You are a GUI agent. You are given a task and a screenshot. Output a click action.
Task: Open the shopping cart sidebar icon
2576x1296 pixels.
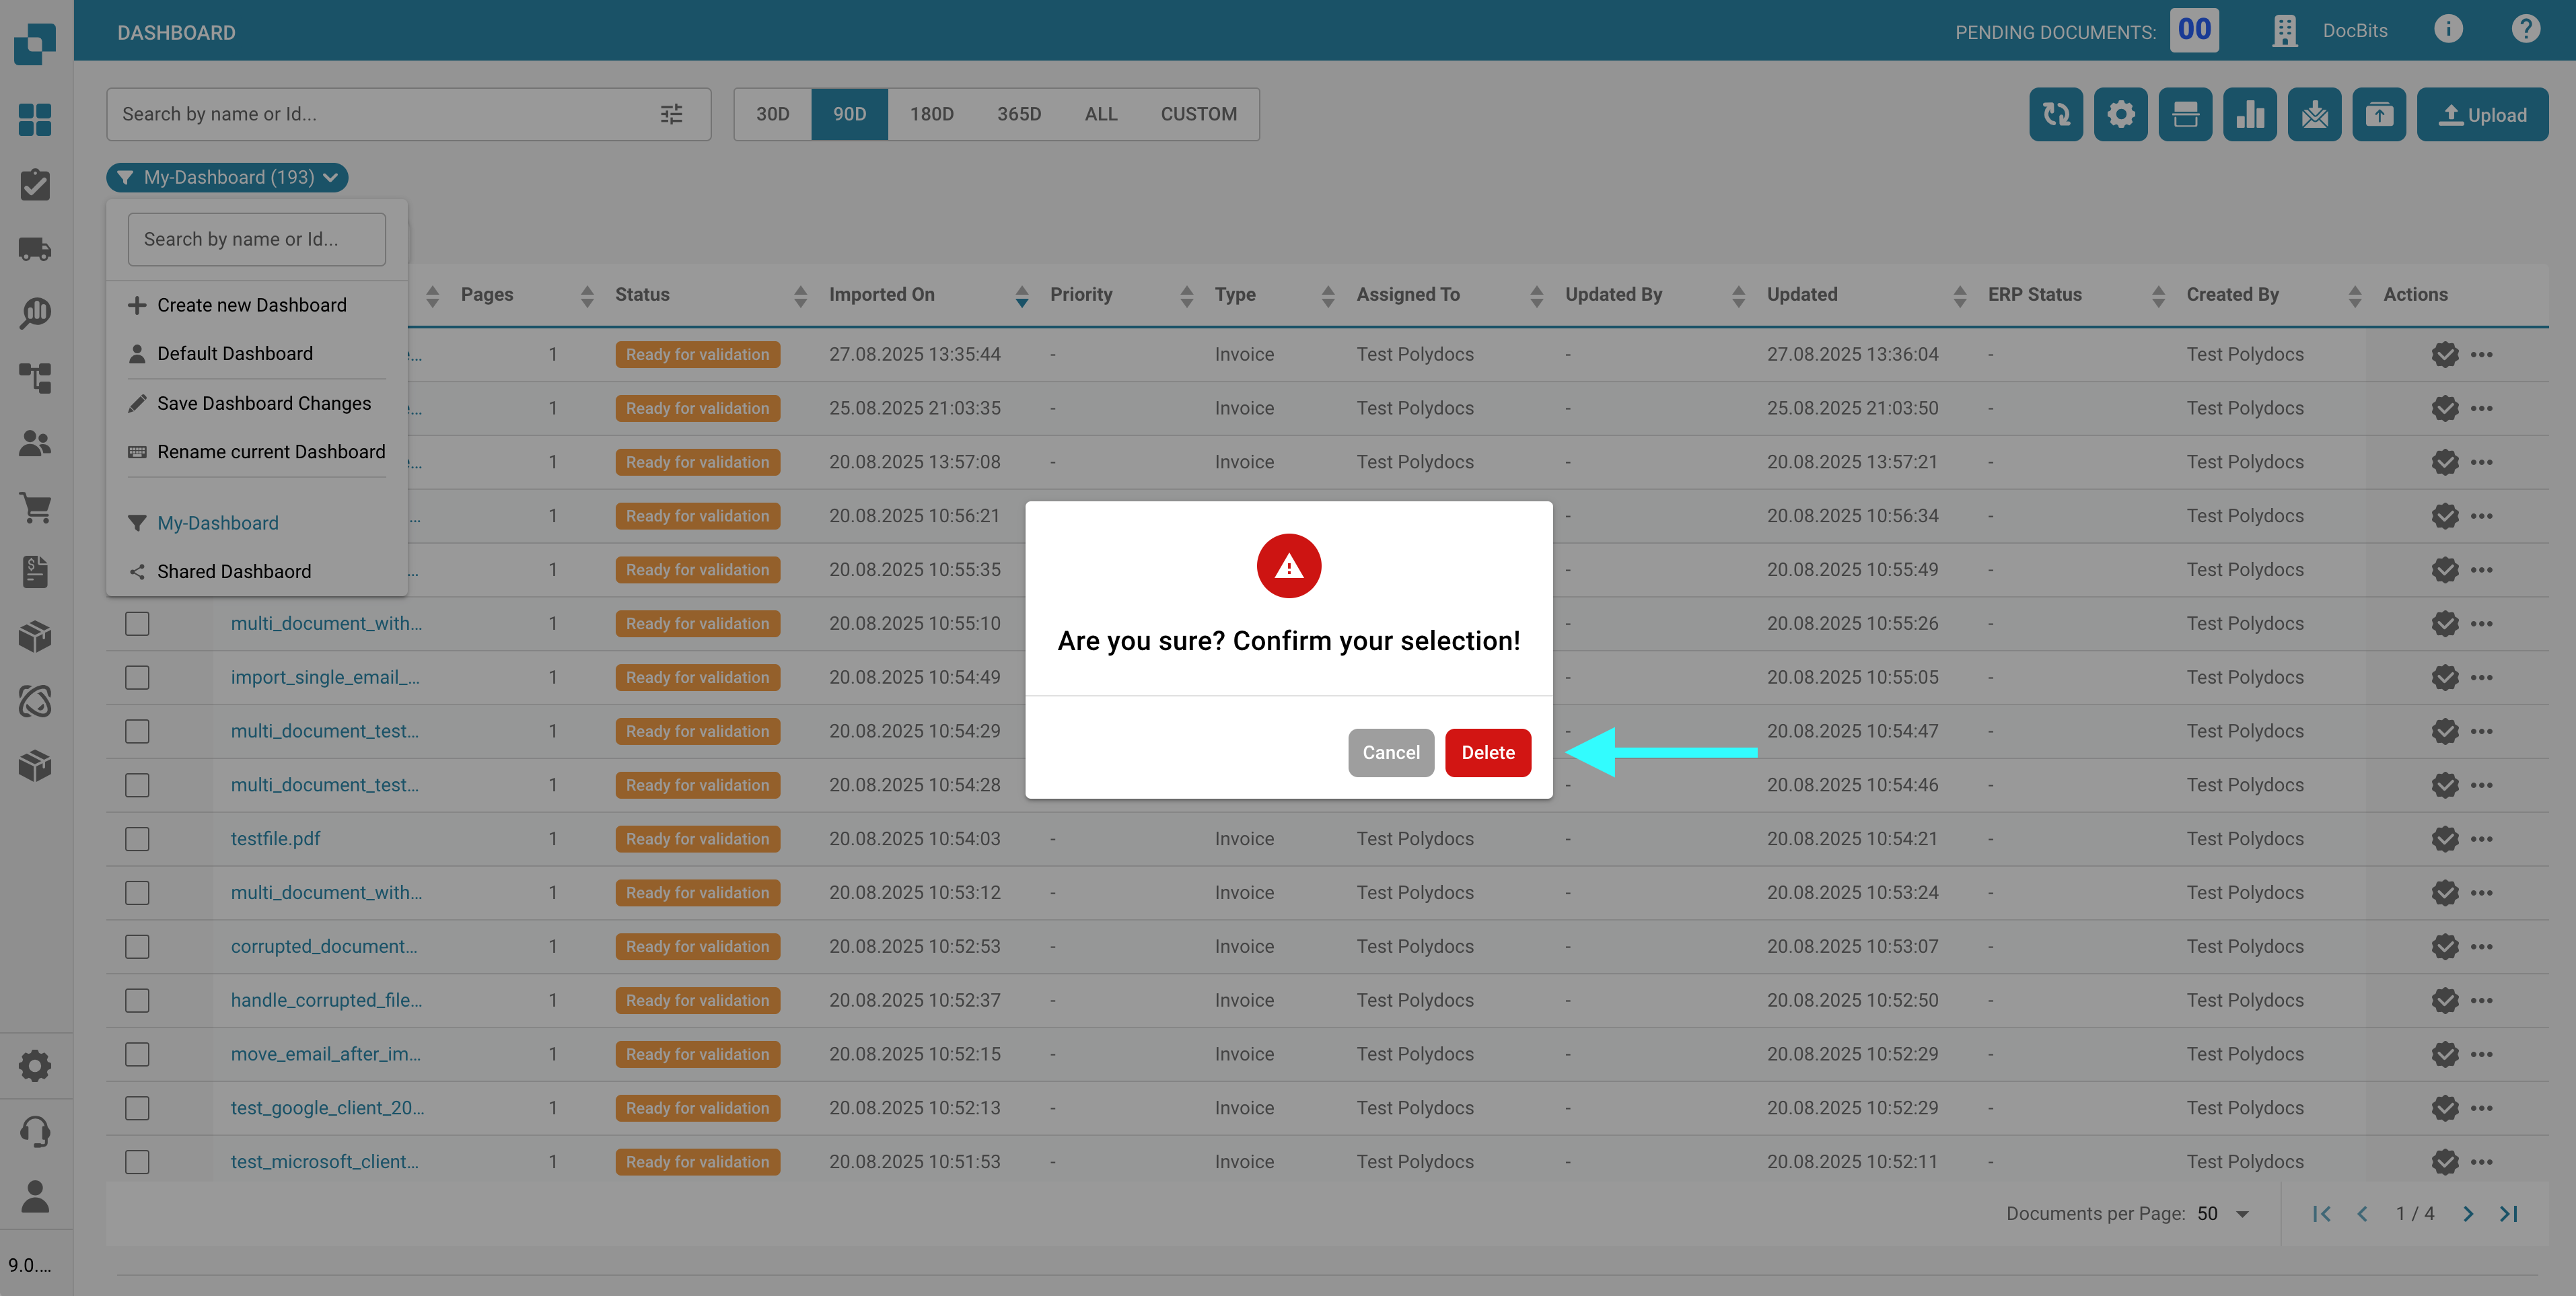click(35, 508)
